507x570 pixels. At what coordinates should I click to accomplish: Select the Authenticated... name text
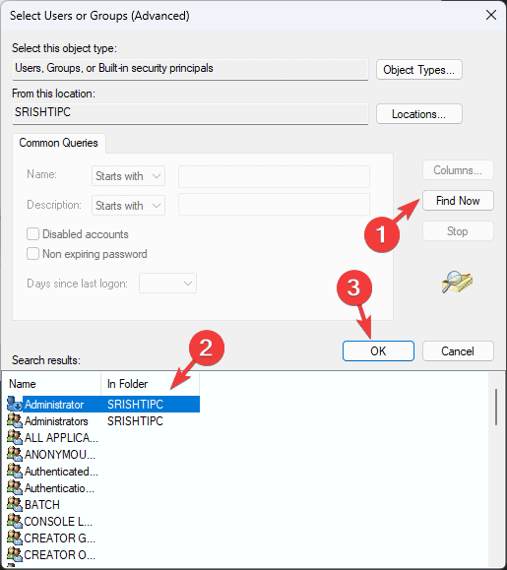point(61,472)
